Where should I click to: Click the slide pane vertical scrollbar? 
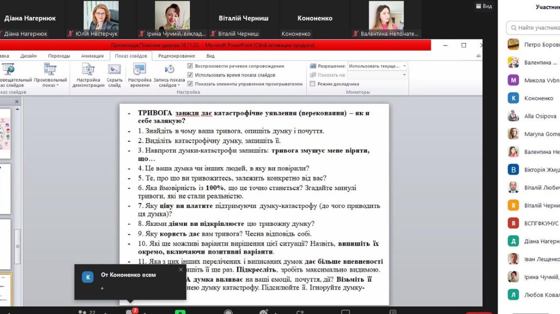pyautogui.click(x=17, y=246)
